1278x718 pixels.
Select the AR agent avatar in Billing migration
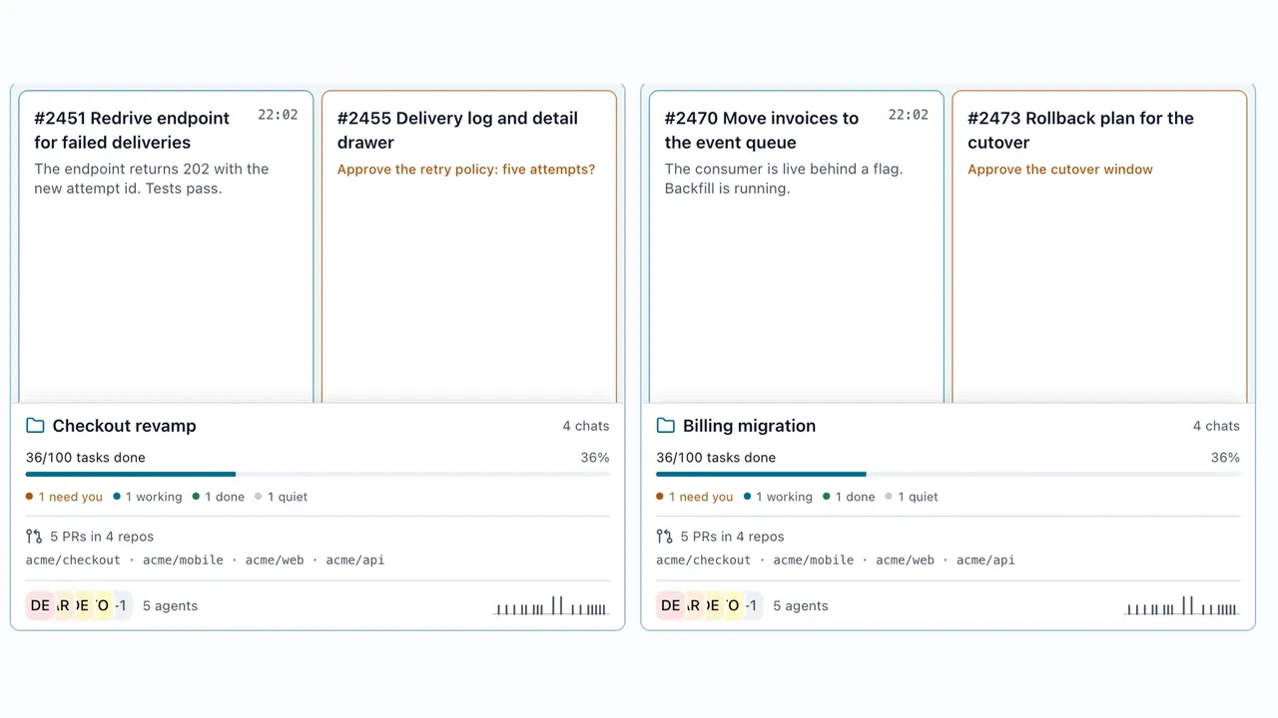[x=693, y=605]
